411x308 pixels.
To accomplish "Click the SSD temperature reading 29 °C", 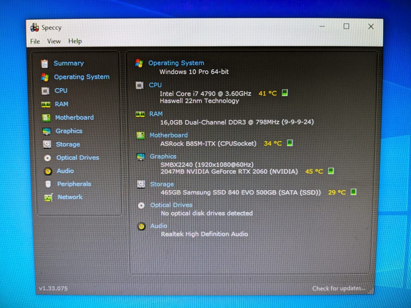I will click(x=337, y=192).
